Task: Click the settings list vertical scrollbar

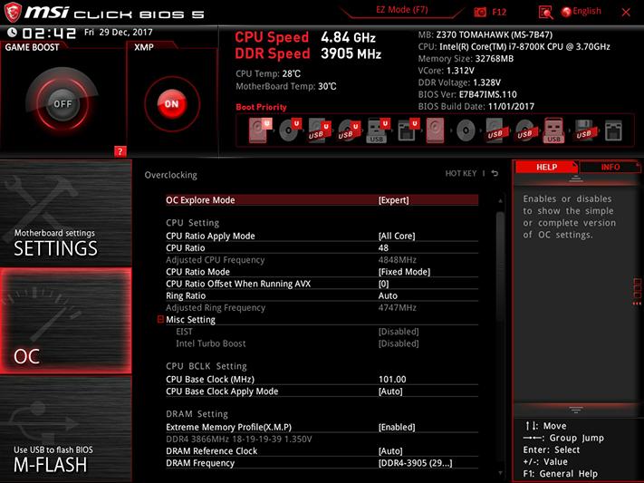Action: pyautogui.click(x=500, y=267)
